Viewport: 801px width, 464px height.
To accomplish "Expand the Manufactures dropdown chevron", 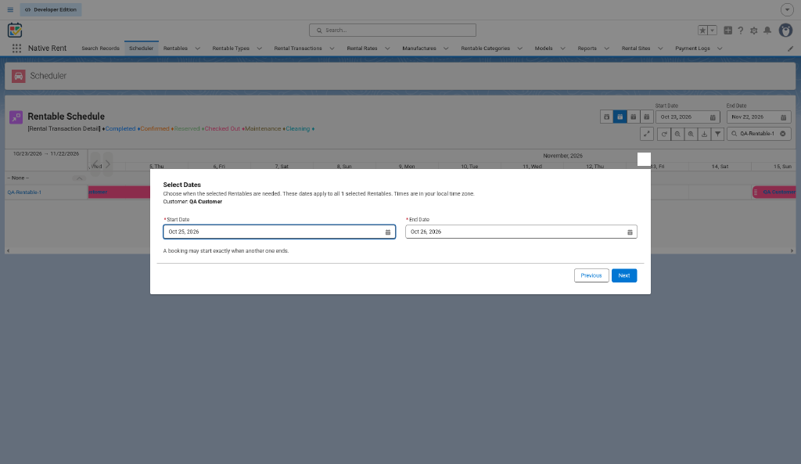I will point(445,49).
